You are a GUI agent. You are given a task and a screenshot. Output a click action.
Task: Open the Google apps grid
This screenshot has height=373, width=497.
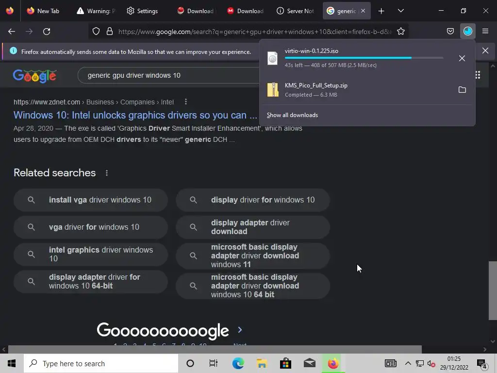pos(478,75)
